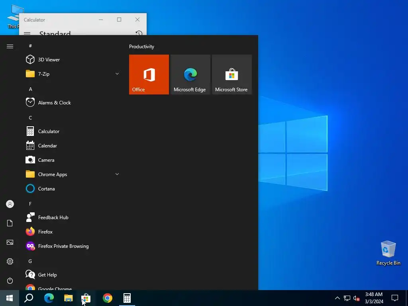This screenshot has width=408, height=306.
Task: Switch to Calculator via taskbar icon
Action: tap(127, 298)
